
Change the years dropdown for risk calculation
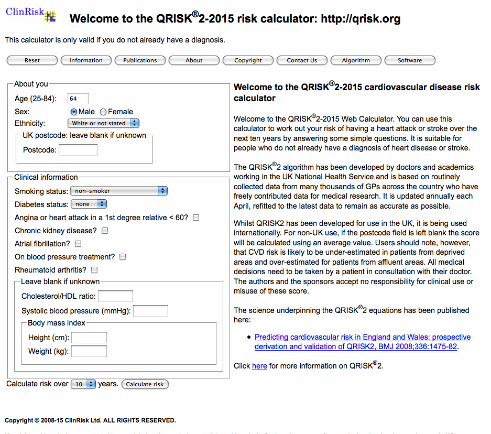tap(83, 384)
